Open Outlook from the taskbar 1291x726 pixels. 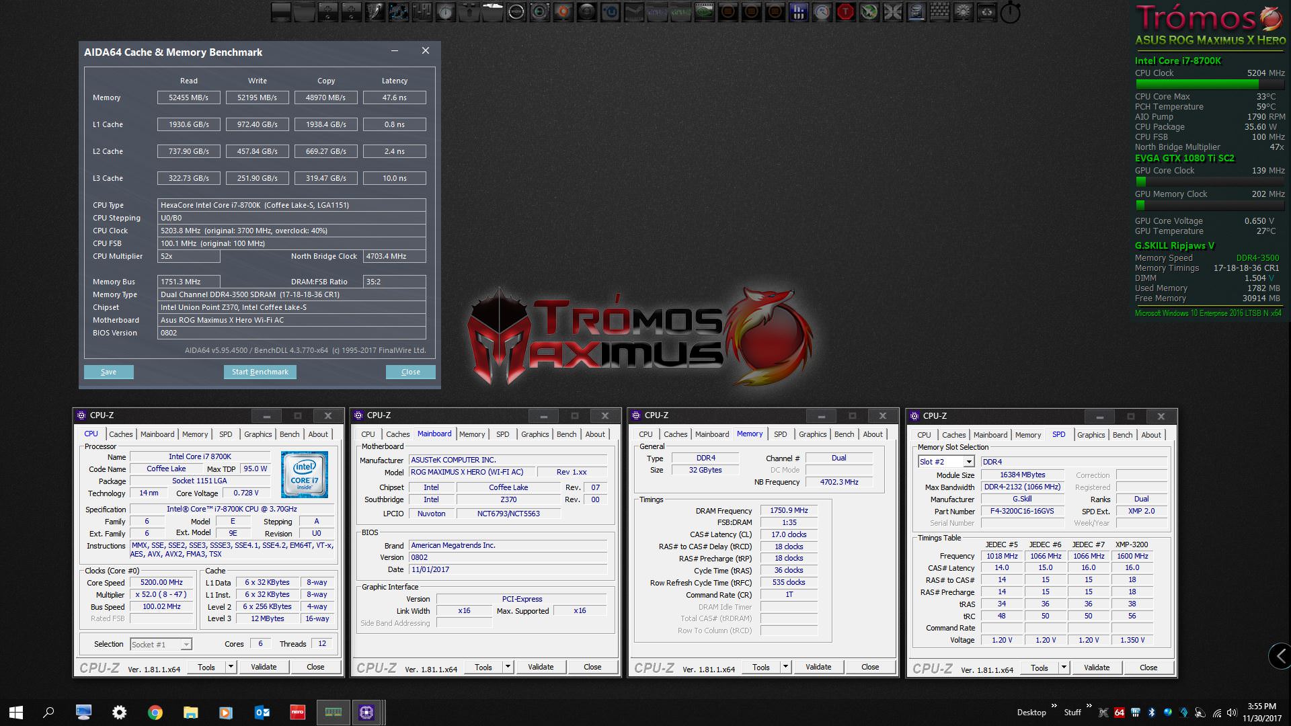click(262, 713)
